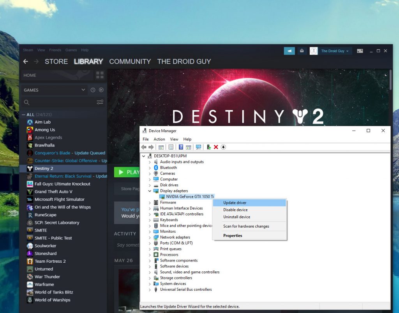Select Team Fortress 2 in library

pyautogui.click(x=50, y=261)
